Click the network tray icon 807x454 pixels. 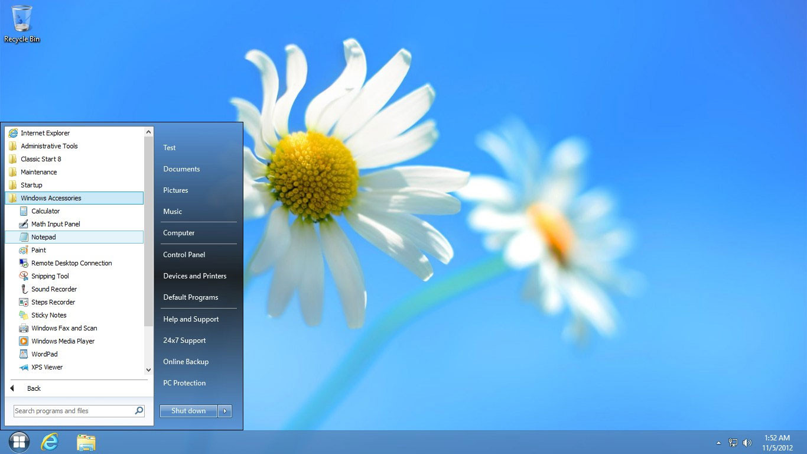tap(733, 443)
